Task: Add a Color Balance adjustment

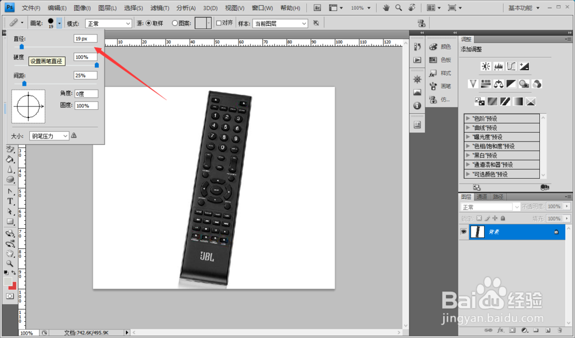Action: click(x=499, y=84)
